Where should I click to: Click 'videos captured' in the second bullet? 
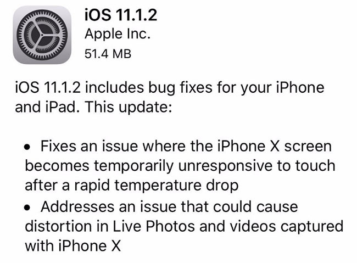point(286,227)
